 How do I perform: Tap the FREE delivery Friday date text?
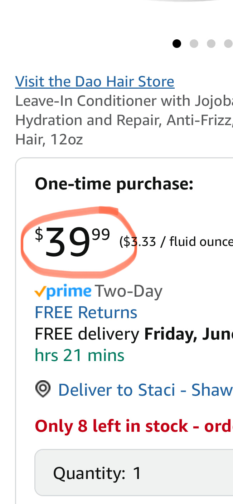134,334
